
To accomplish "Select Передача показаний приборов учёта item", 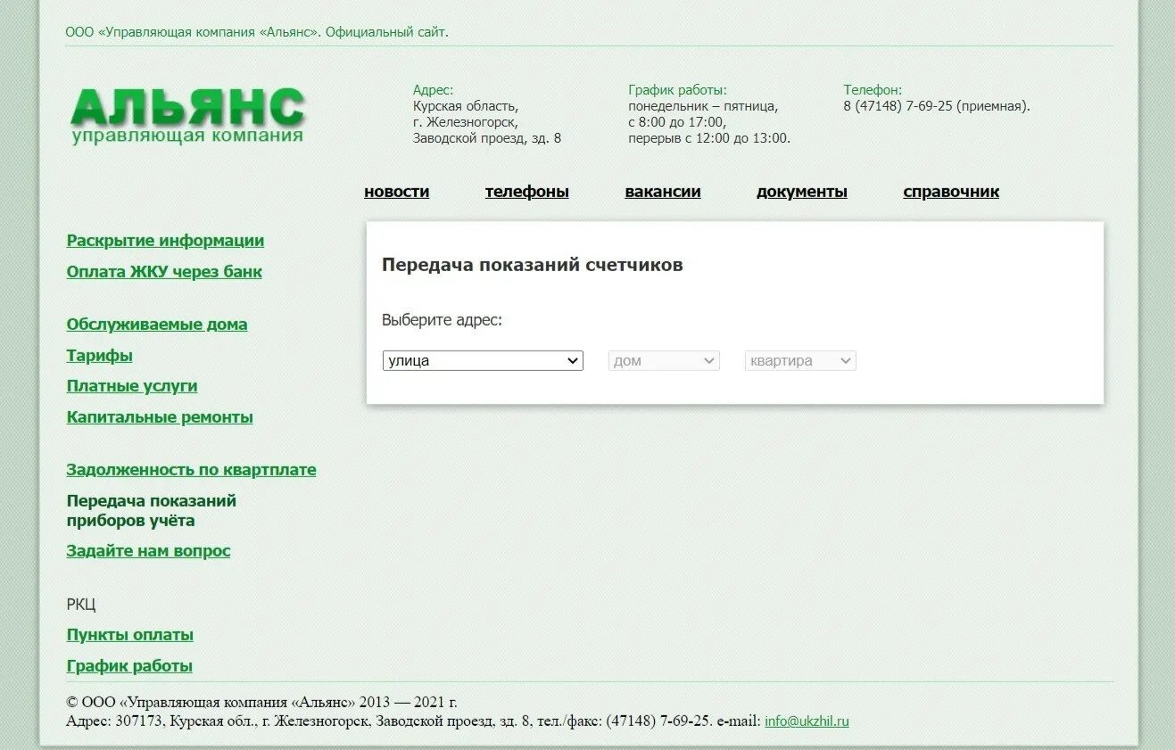I will click(x=152, y=511).
